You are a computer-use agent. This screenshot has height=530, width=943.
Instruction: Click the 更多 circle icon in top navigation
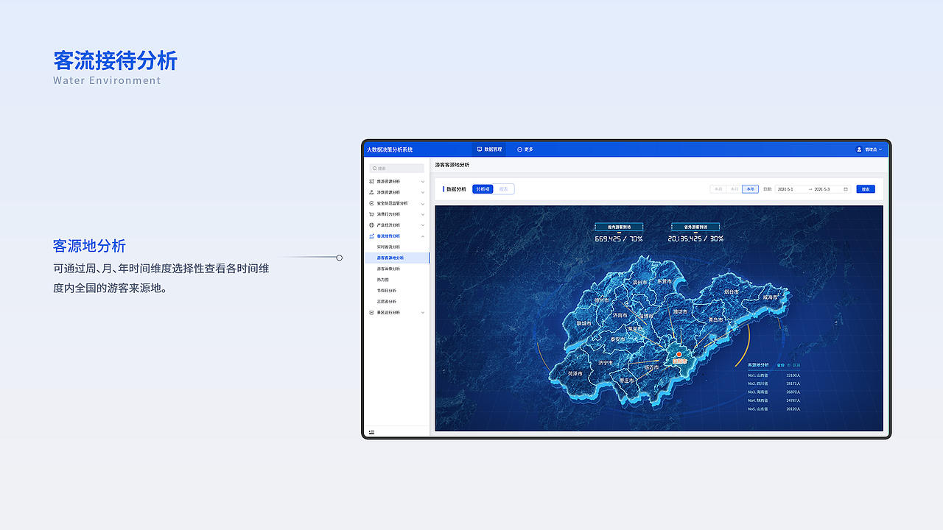pos(519,149)
